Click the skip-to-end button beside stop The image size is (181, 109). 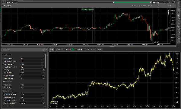pyautogui.click(x=174, y=2)
